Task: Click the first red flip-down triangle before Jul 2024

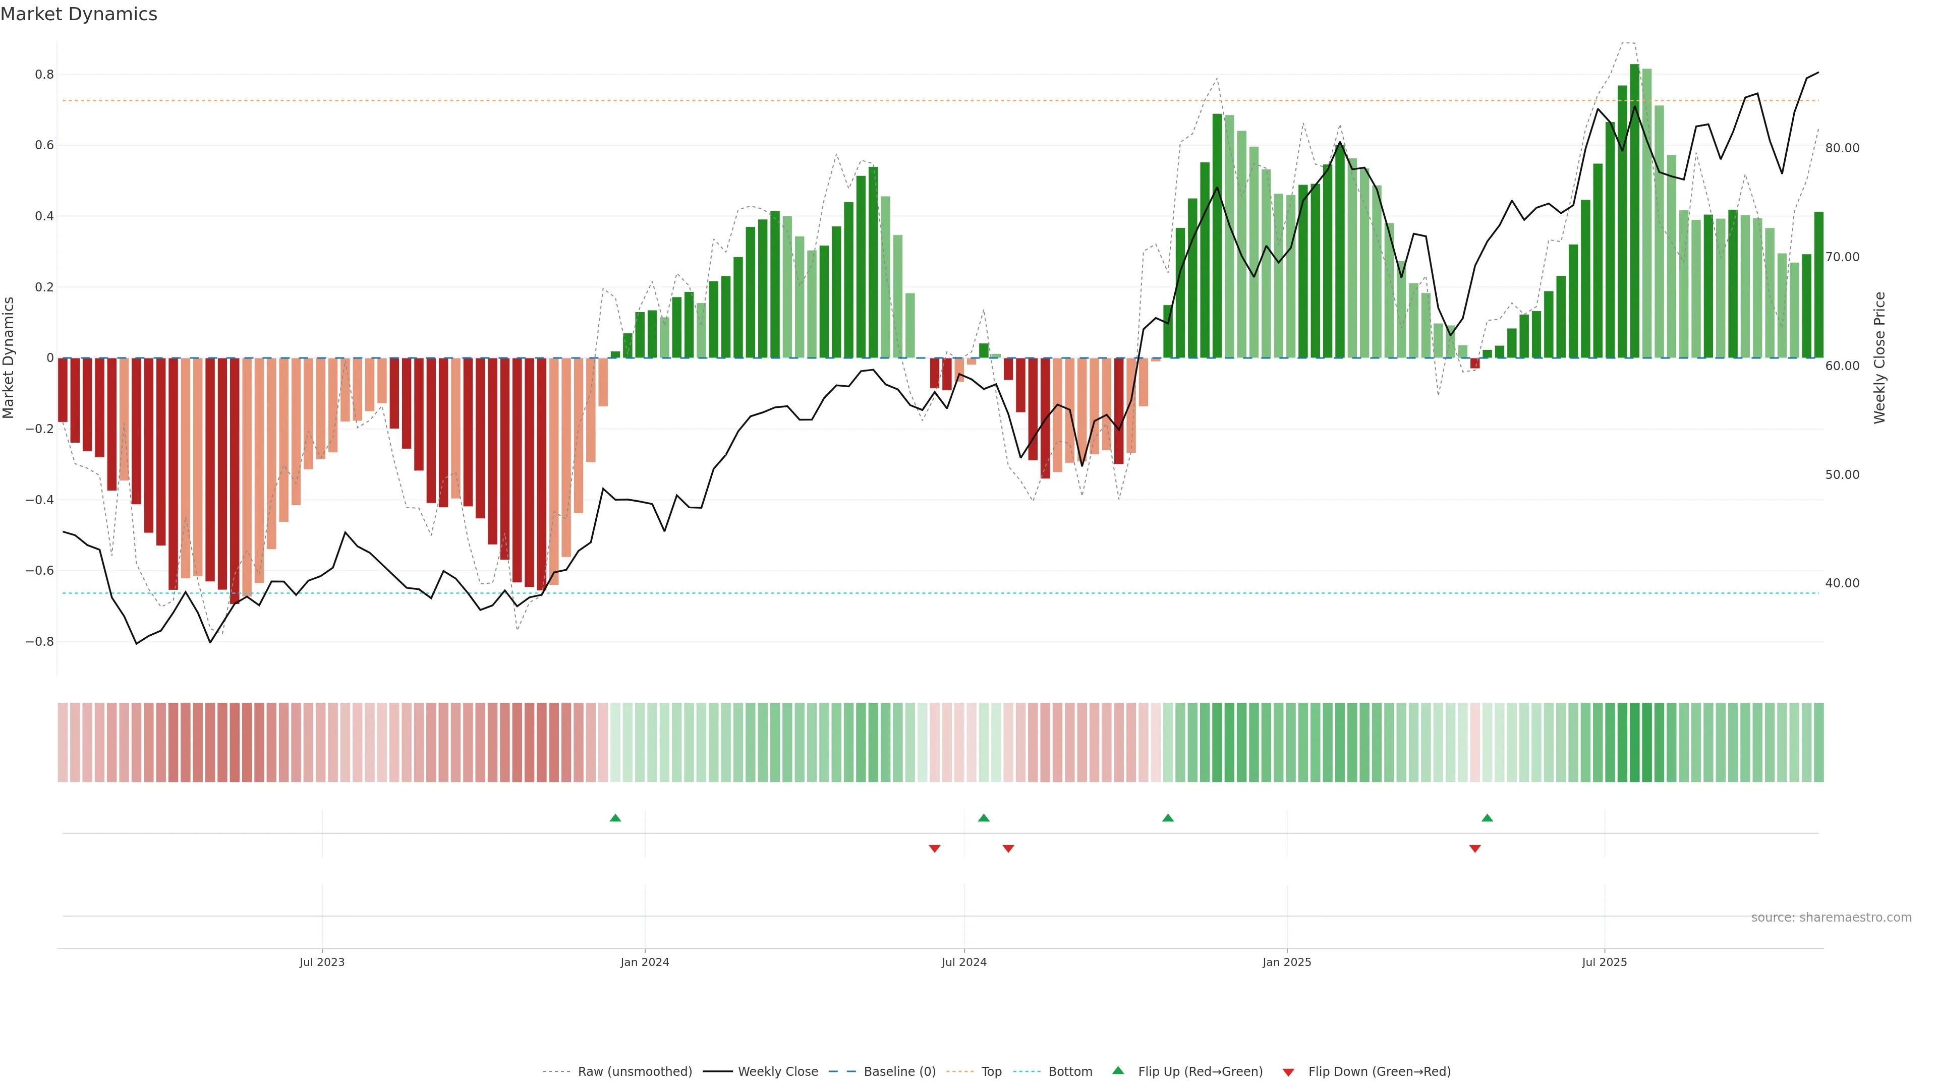Action: pos(935,849)
